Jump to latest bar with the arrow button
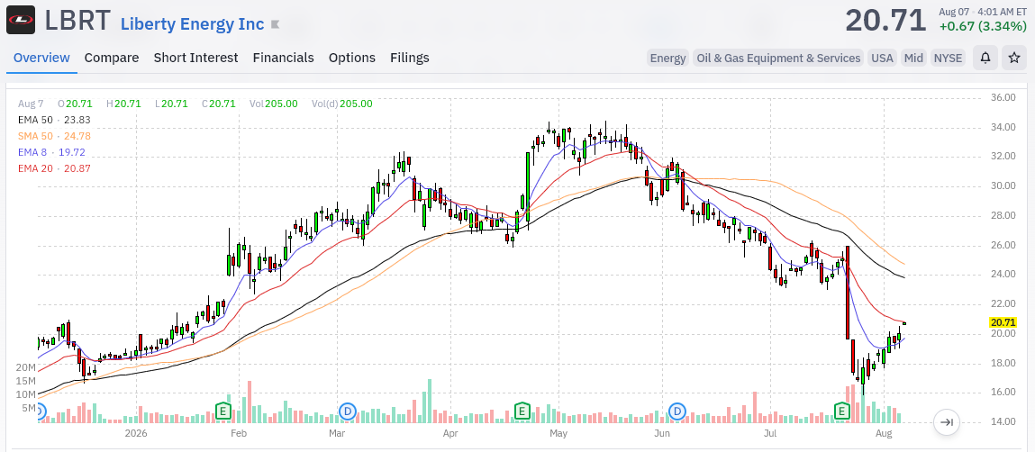Screen dimensions: 1035x452 pyautogui.click(x=947, y=422)
